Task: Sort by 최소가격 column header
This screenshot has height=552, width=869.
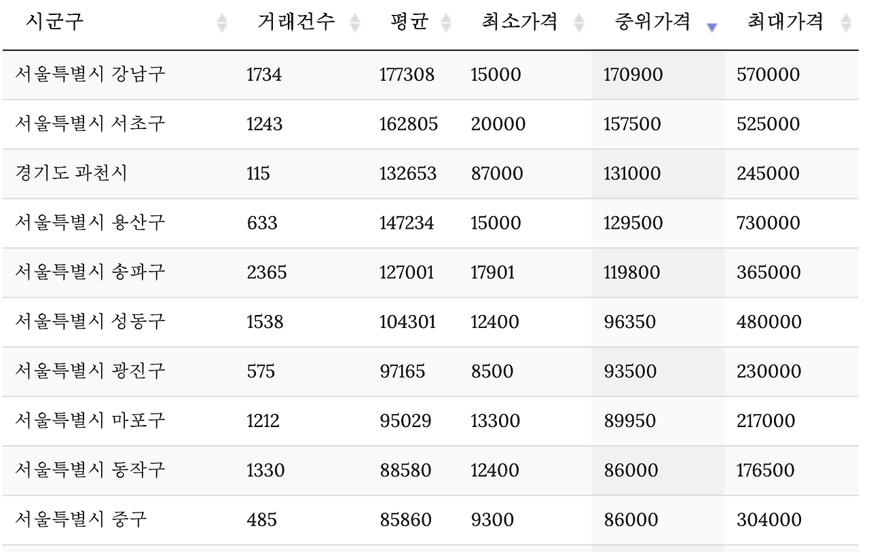Action: click(519, 21)
